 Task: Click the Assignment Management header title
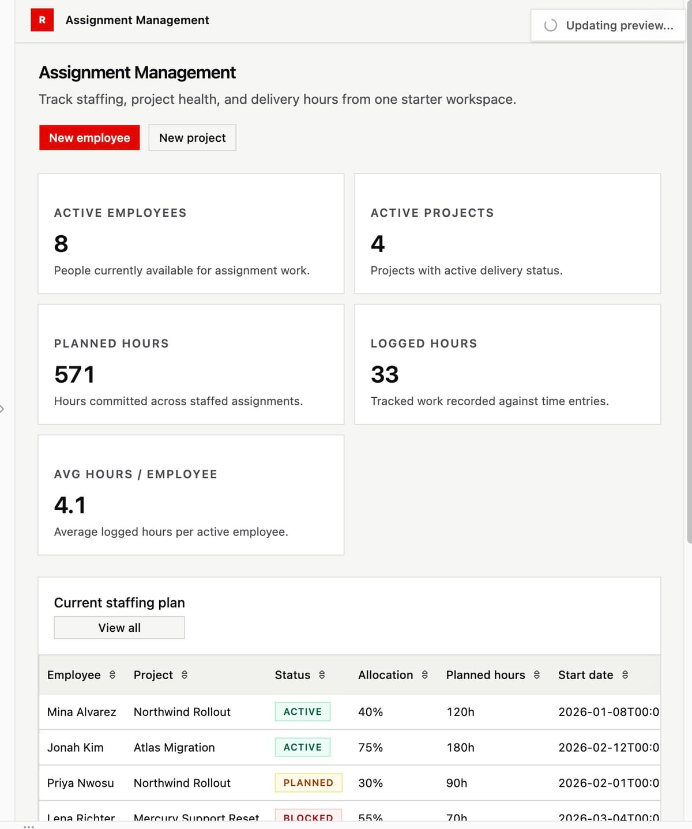coord(137,20)
